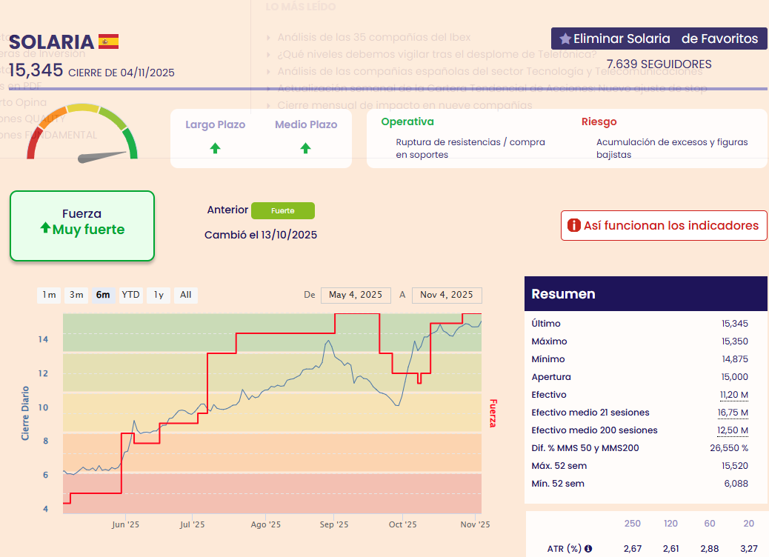Screen dimensions: 769x557
Task: Click the '12,50 M' Efectivo medio 200 sesiones value
Action: tap(733, 430)
